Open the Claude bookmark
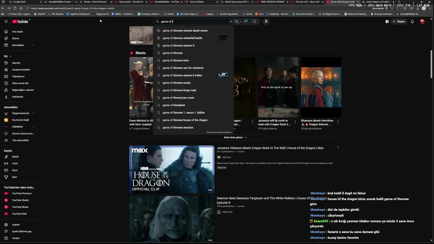 pos(169,14)
